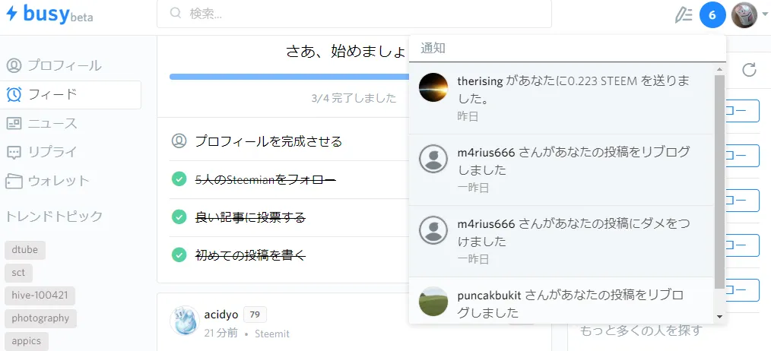Click the green check beside 5人のSteemianをフォロー
The width and height of the screenshot is (771, 351).
[x=179, y=179]
